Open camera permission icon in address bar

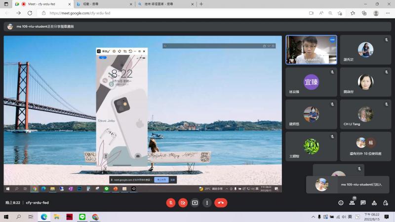(311, 13)
